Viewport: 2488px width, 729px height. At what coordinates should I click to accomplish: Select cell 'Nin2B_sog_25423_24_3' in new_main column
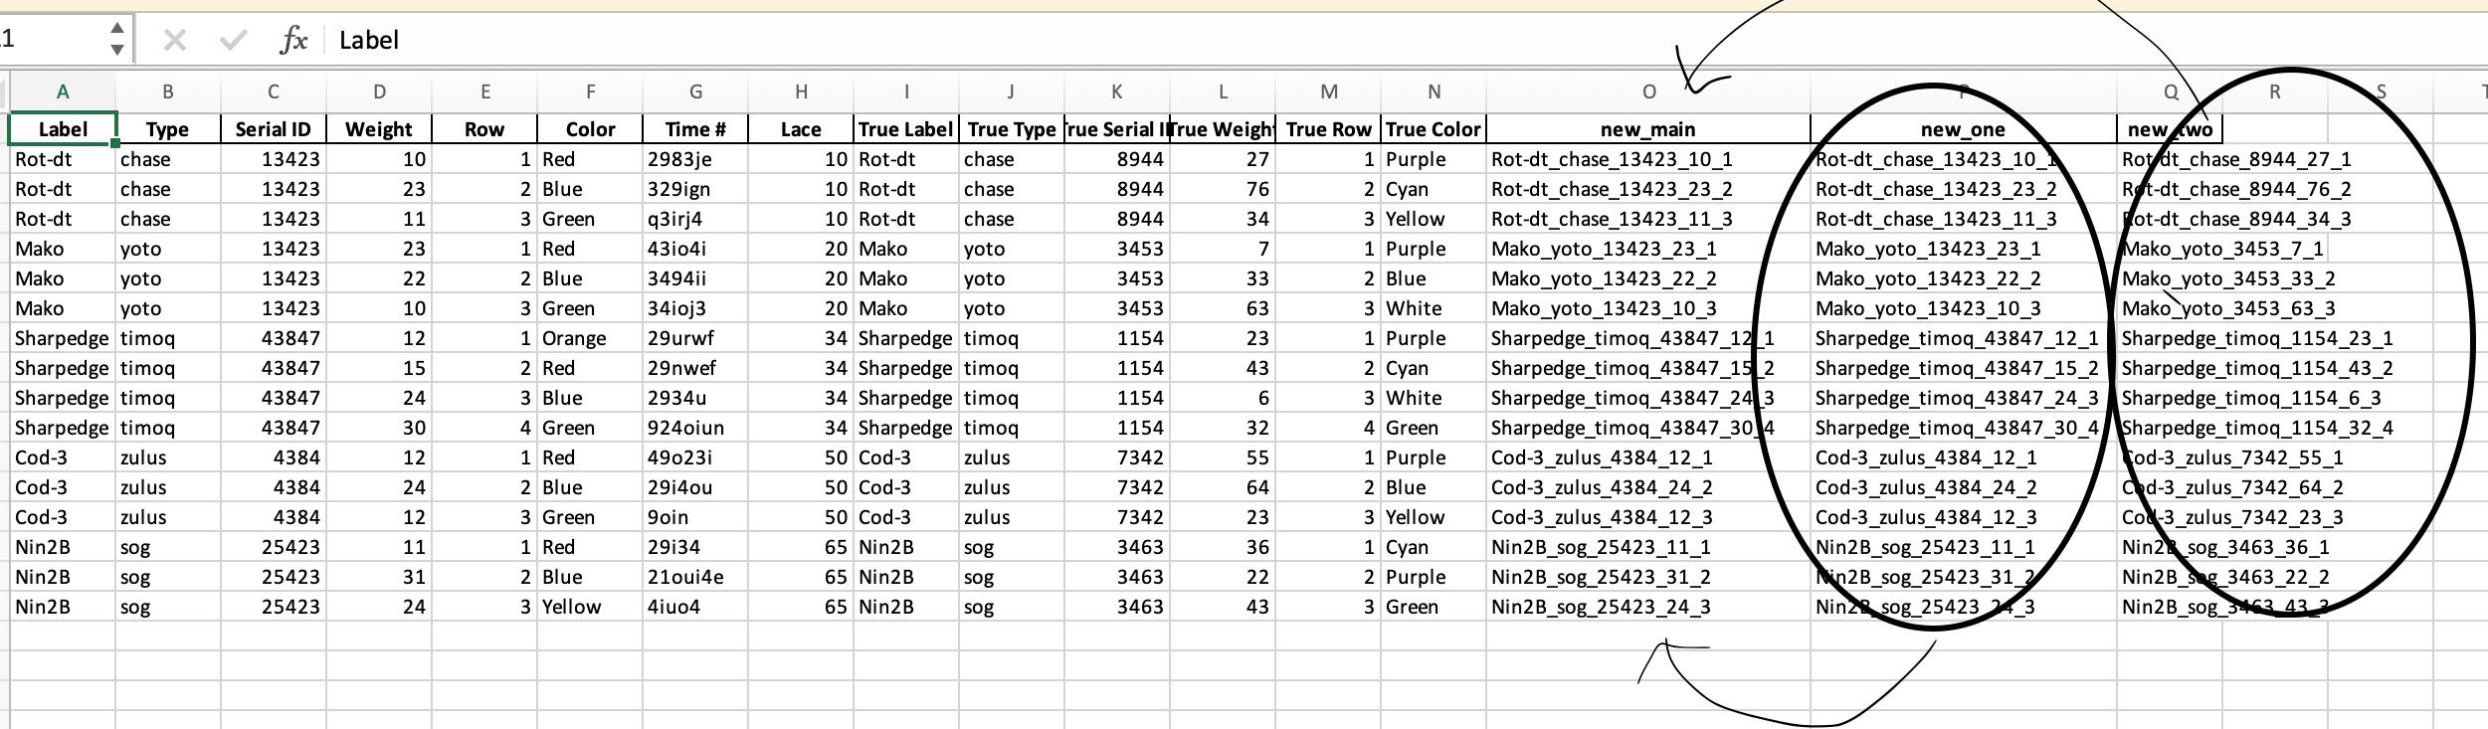tap(1648, 607)
